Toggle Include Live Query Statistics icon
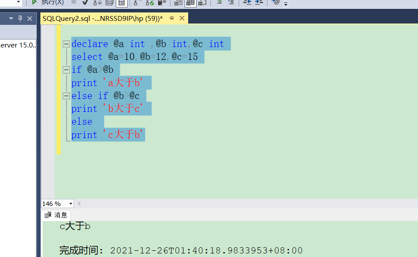 point(150,2)
